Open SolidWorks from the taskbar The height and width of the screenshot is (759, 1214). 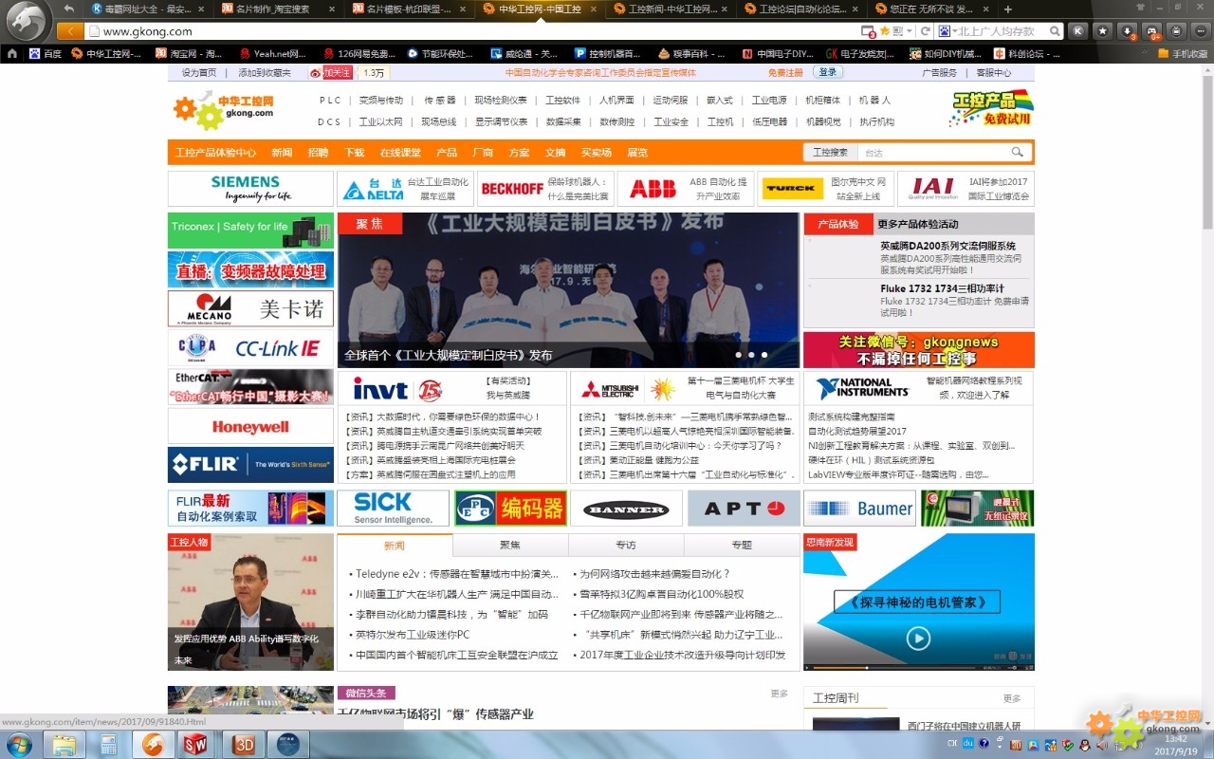point(195,744)
